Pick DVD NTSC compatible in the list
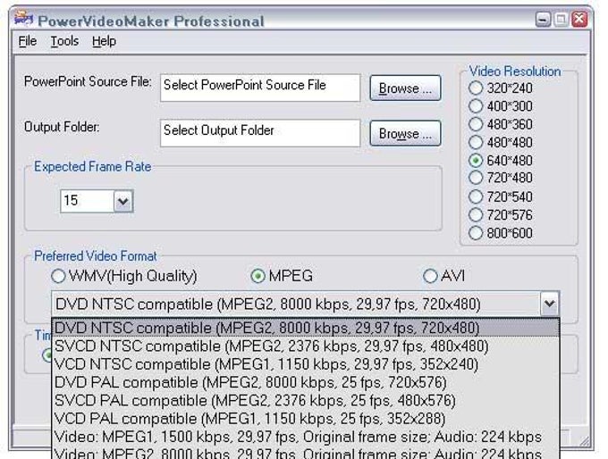The height and width of the screenshot is (459, 608). pyautogui.click(x=306, y=328)
